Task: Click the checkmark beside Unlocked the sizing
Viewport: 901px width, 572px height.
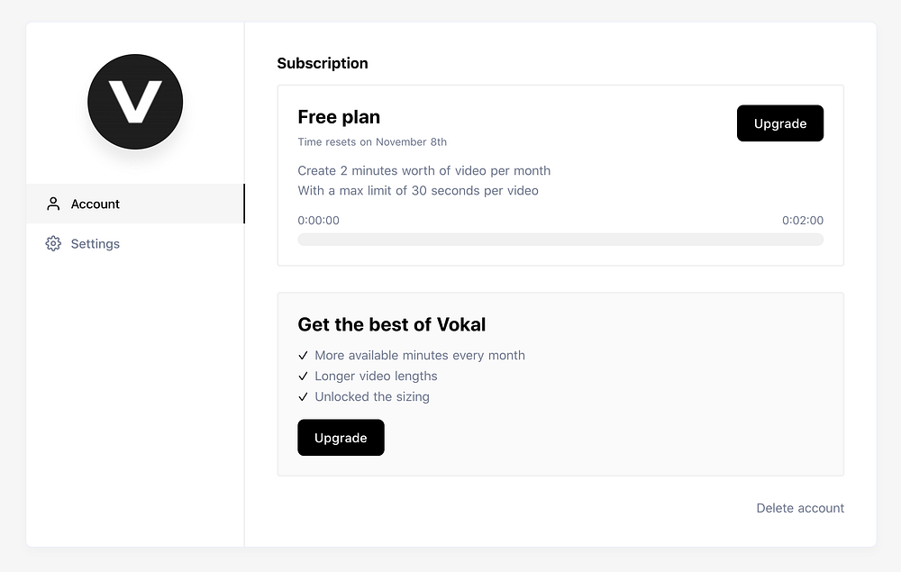Action: coord(303,397)
